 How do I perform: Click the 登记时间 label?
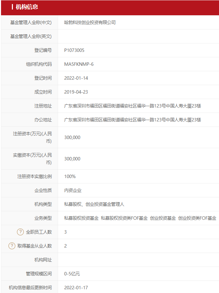(43, 78)
